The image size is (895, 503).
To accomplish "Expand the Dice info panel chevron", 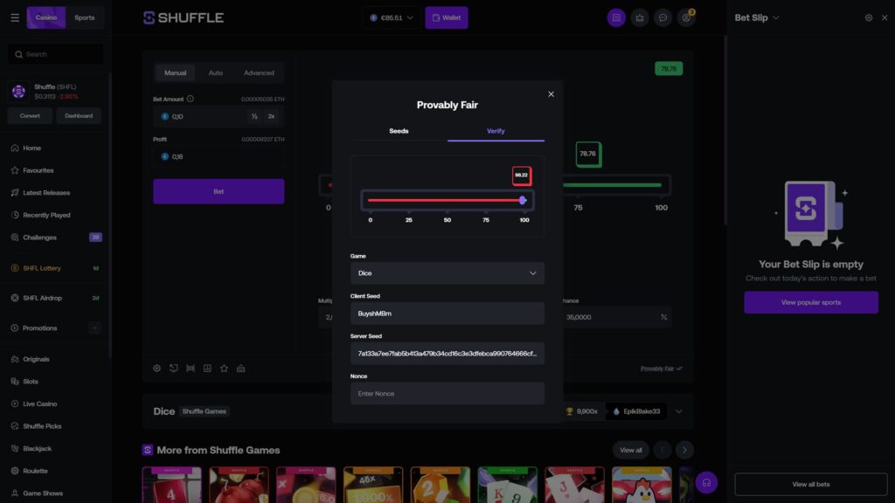I will (x=678, y=411).
